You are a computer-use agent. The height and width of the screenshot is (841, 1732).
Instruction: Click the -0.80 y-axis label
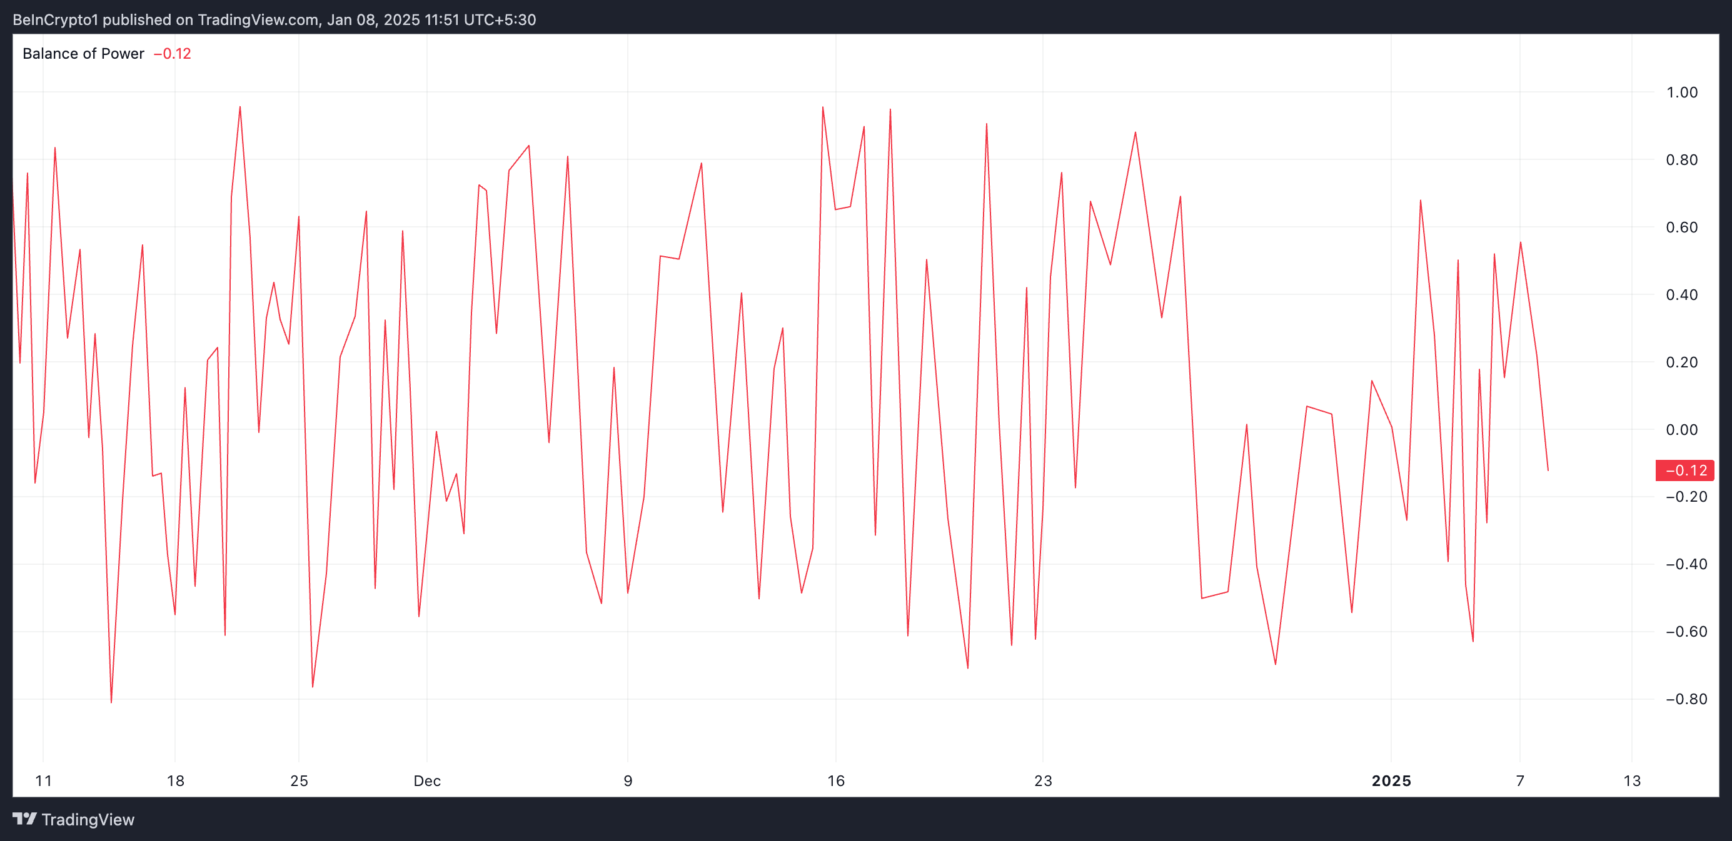tap(1686, 699)
